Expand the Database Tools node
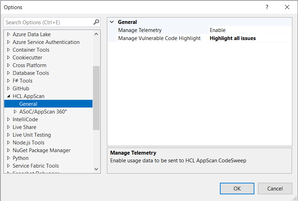The image size is (298, 201). tap(8, 73)
